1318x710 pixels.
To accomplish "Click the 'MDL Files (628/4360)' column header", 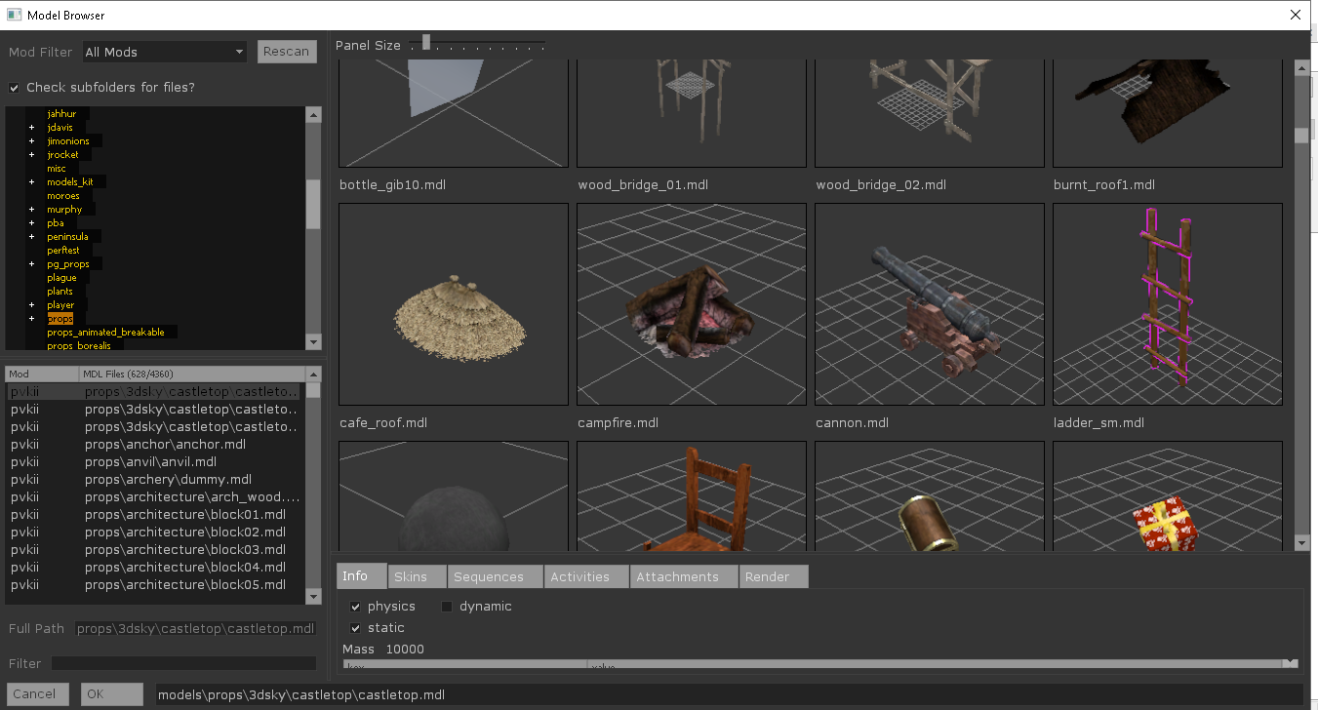I will [x=192, y=375].
